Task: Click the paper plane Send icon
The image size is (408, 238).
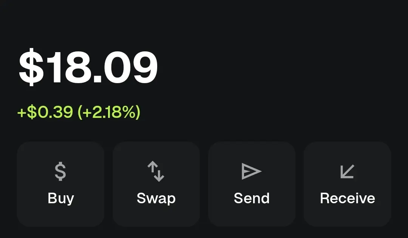Action: click(251, 172)
